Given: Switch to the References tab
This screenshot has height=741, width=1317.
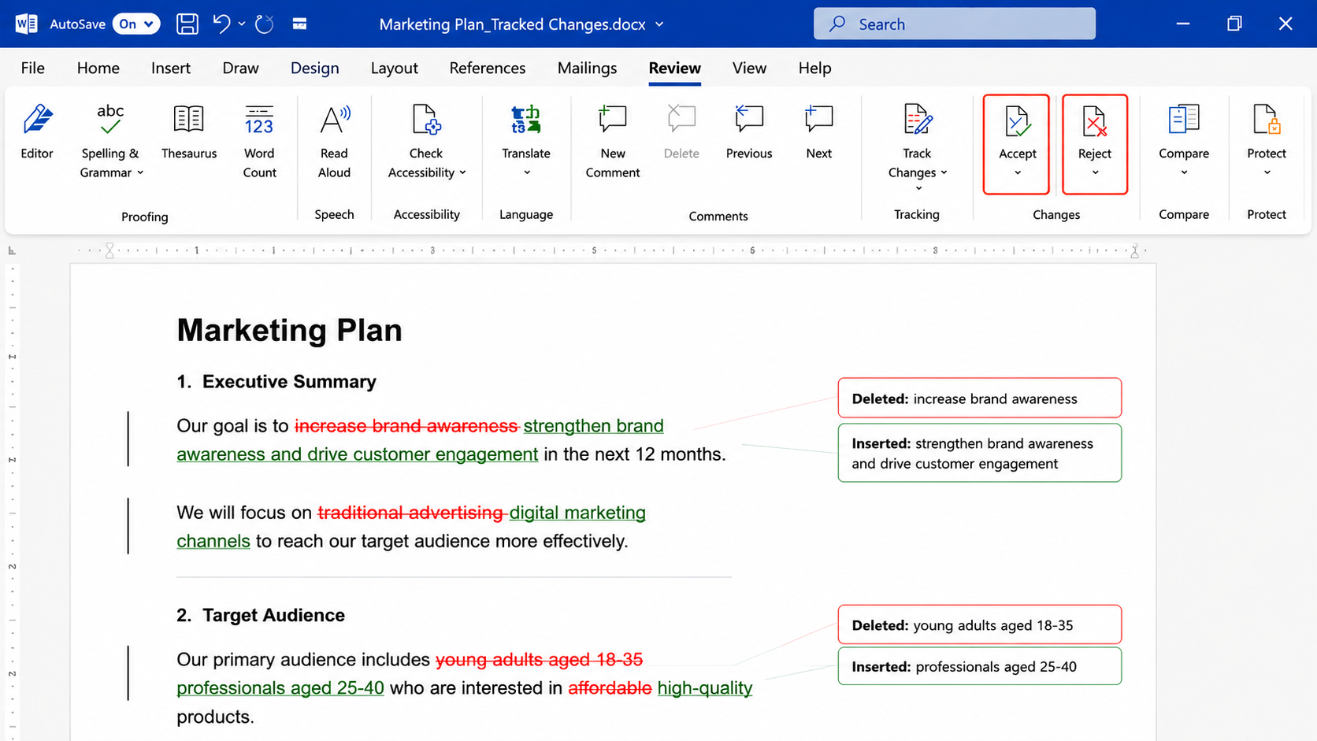Looking at the screenshot, I should 488,68.
